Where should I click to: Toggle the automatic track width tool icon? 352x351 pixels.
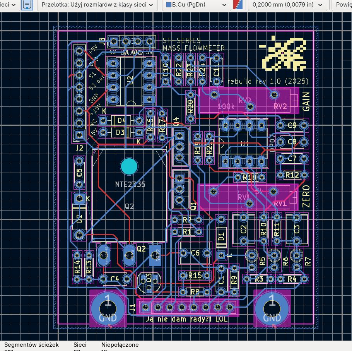coord(26,5)
